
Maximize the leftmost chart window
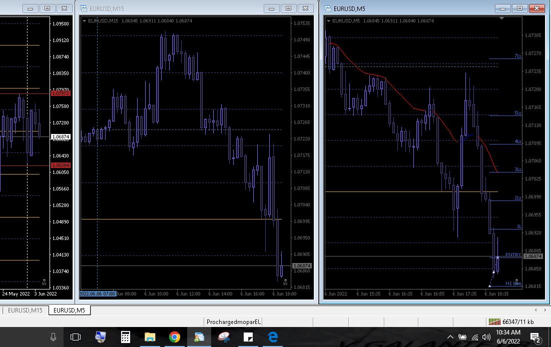click(x=48, y=8)
